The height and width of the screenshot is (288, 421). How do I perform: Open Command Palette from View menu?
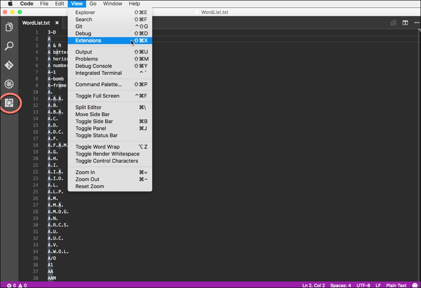pyautogui.click(x=110, y=84)
